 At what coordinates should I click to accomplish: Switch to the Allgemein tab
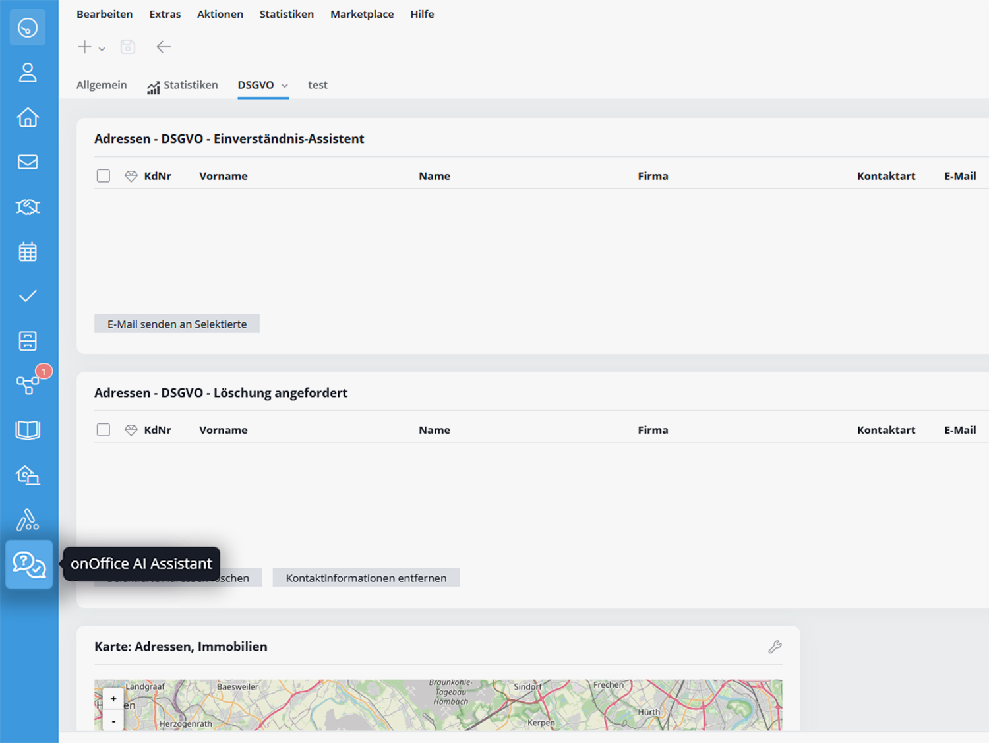102,85
